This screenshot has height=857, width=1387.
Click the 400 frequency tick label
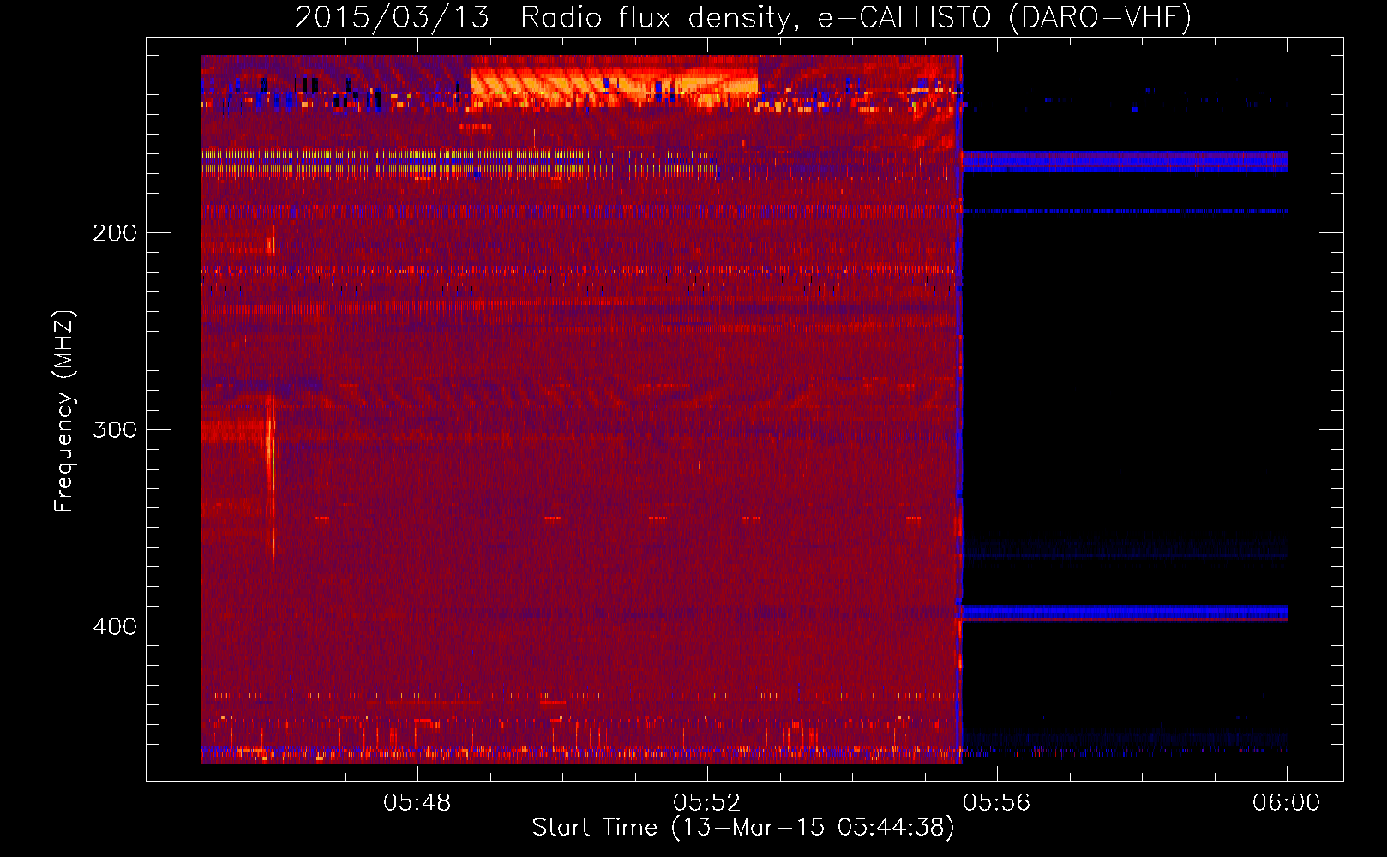pyautogui.click(x=115, y=626)
